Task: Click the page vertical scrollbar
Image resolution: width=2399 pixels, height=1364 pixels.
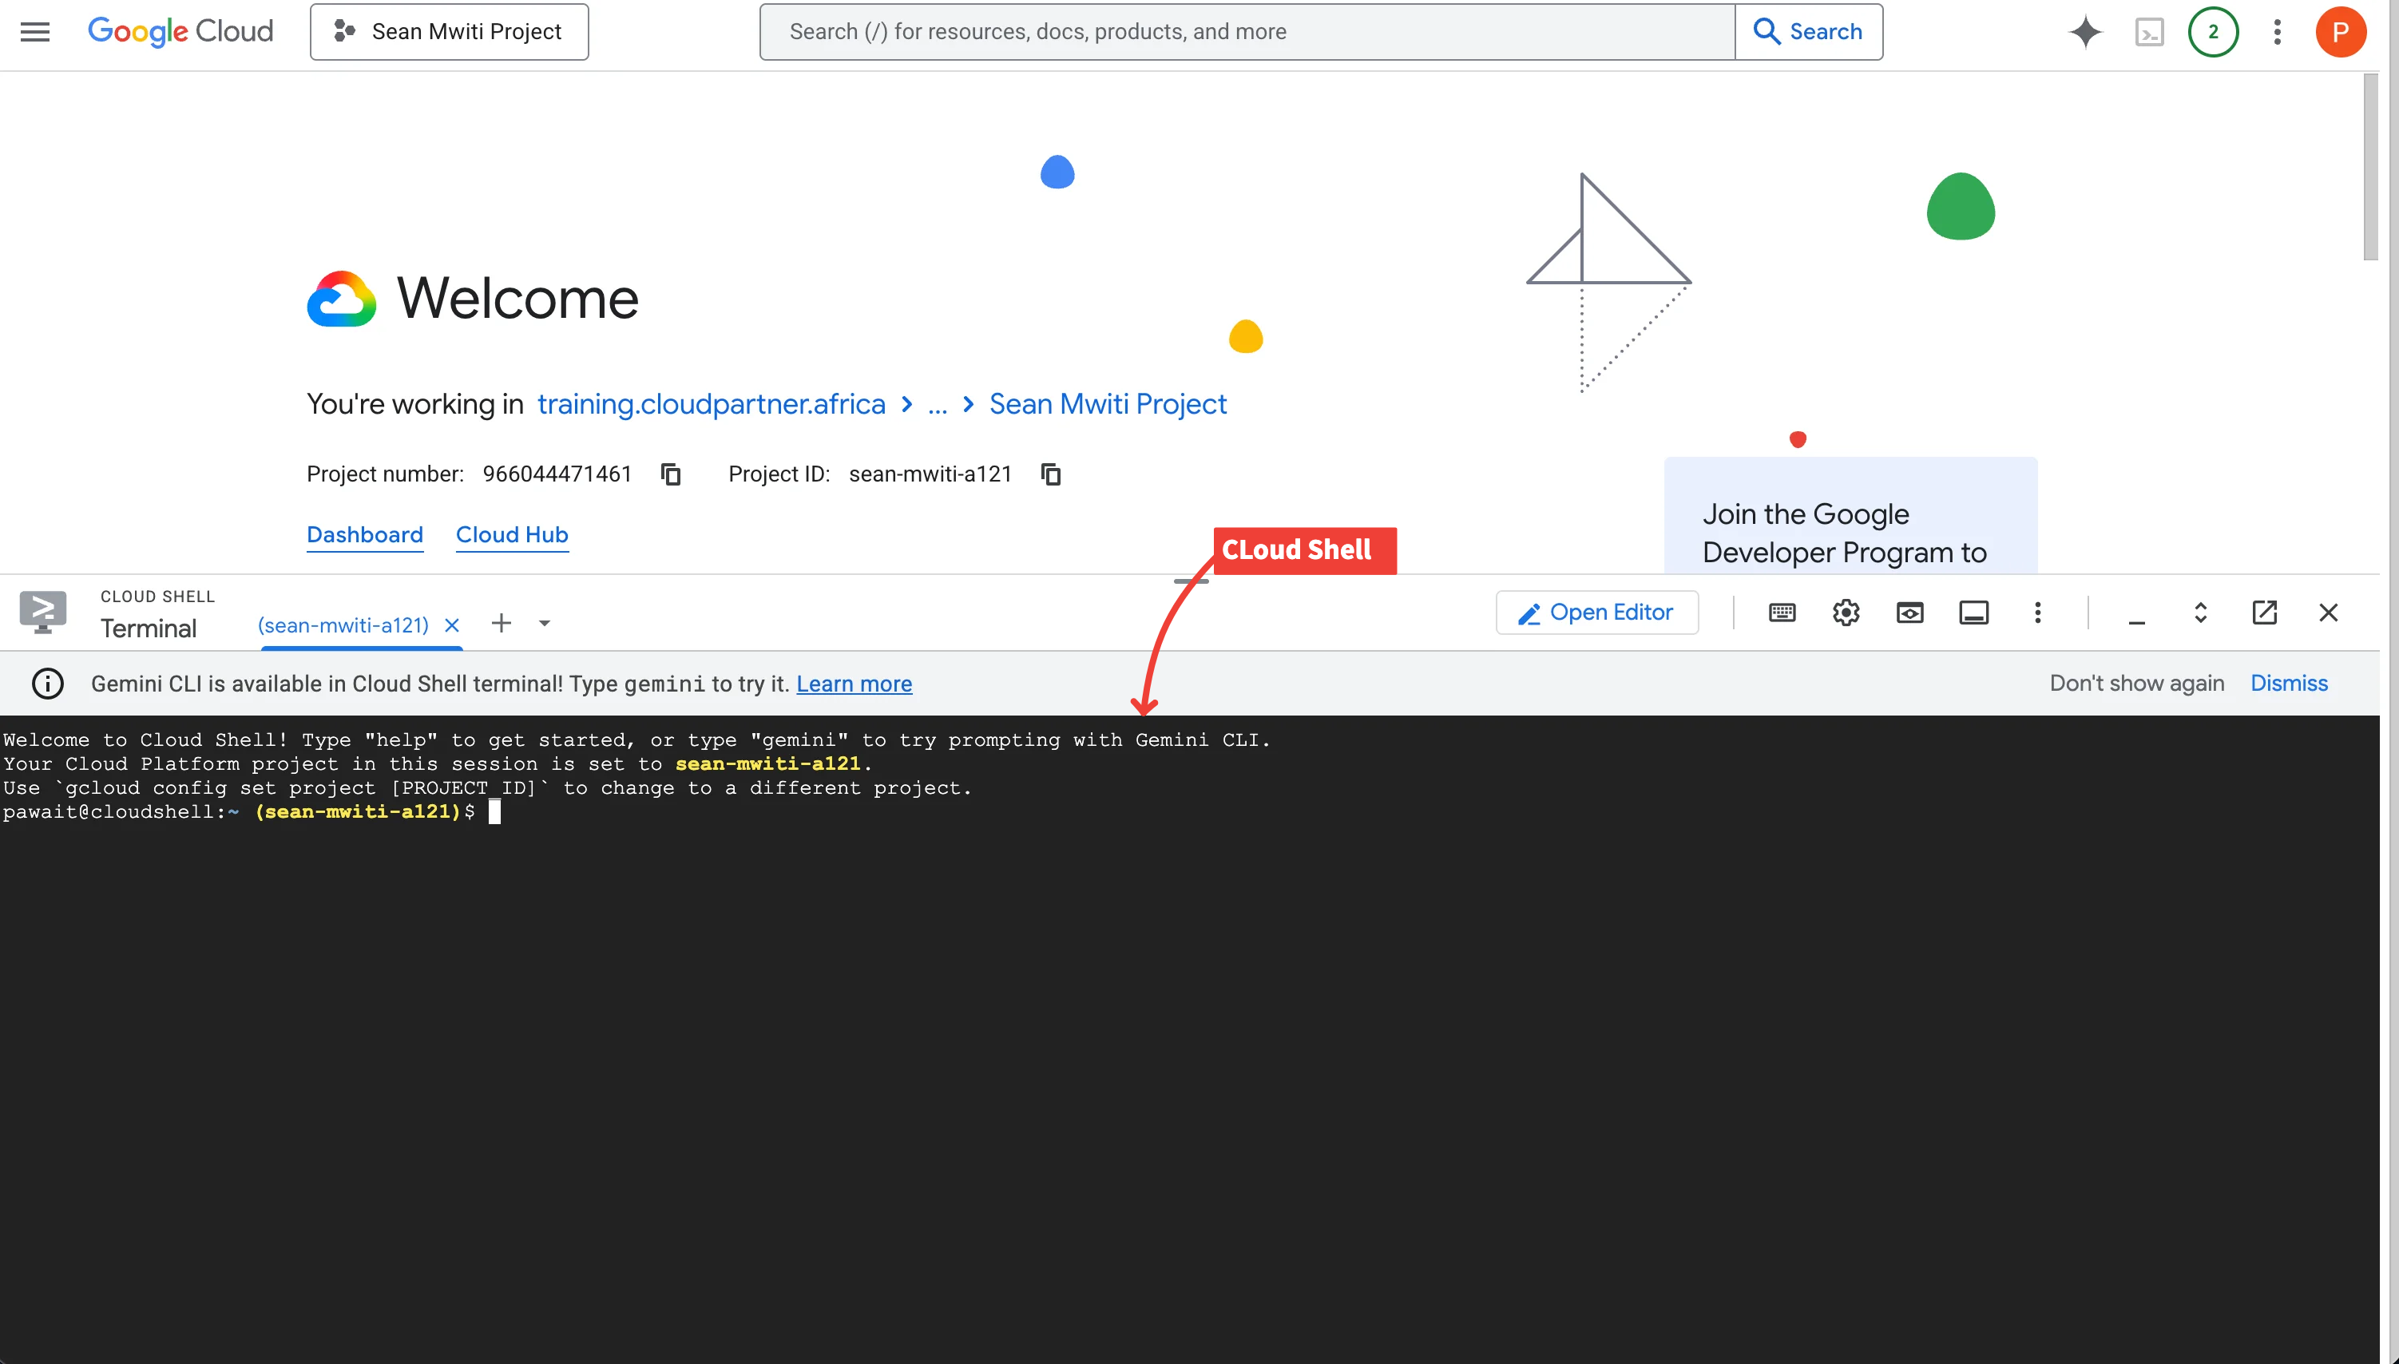Action: click(2370, 169)
